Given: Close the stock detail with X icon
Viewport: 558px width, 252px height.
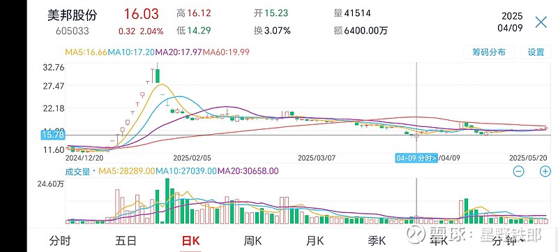Looking at the screenshot, I should click(541, 22).
